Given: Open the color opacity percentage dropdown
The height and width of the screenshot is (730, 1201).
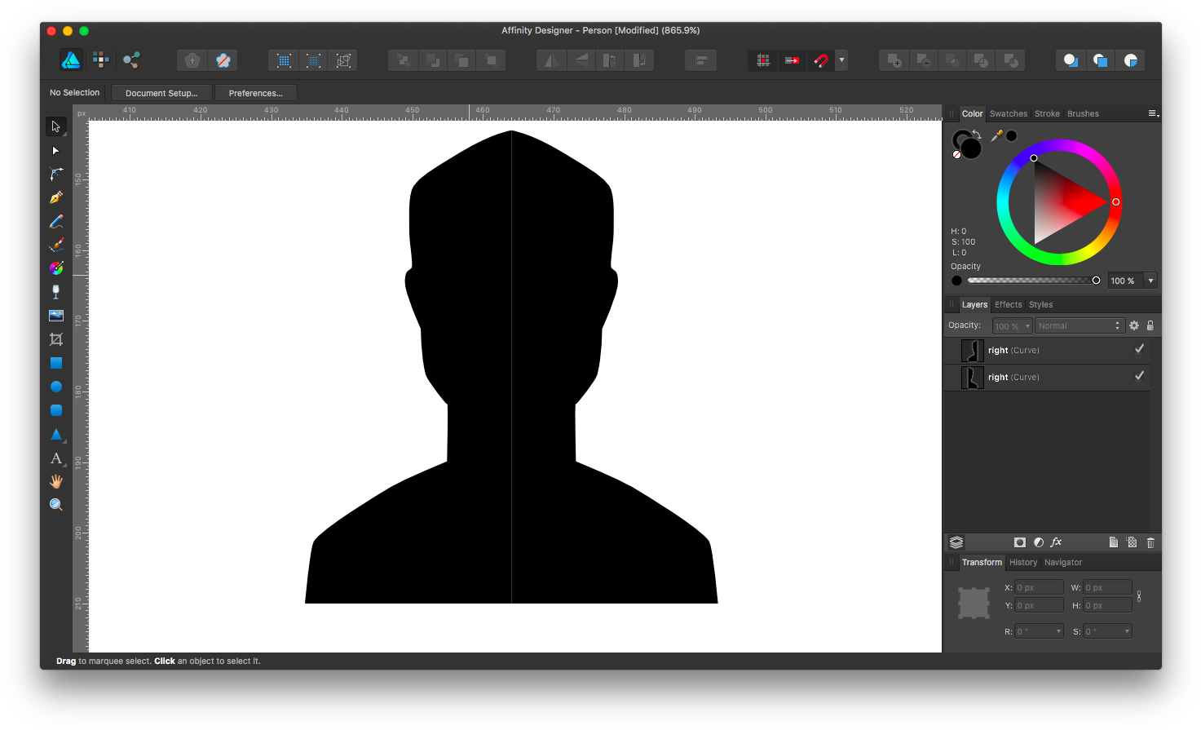Looking at the screenshot, I should point(1150,281).
